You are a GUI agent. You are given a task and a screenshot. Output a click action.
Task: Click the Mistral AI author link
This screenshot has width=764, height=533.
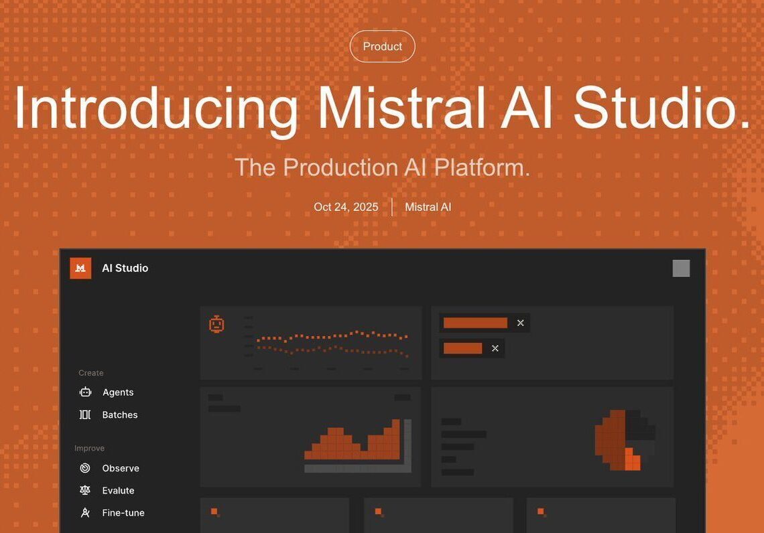pyautogui.click(x=428, y=207)
